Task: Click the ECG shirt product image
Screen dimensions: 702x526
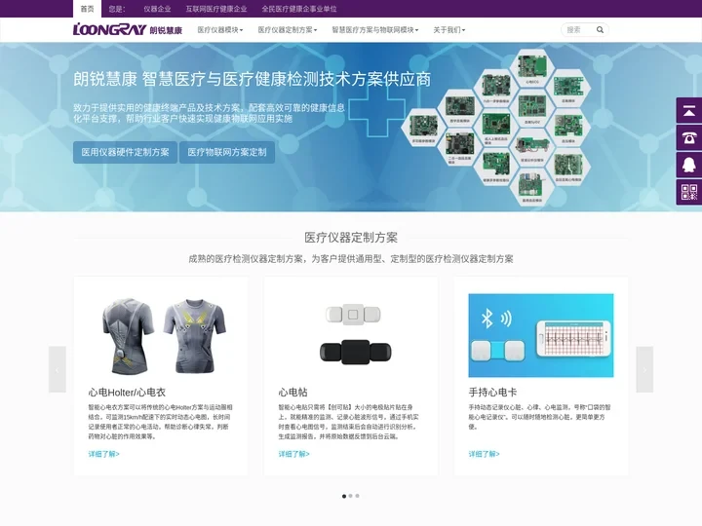Action: (x=161, y=335)
